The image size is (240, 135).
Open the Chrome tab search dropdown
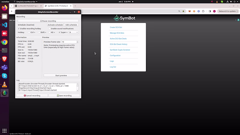11,6
